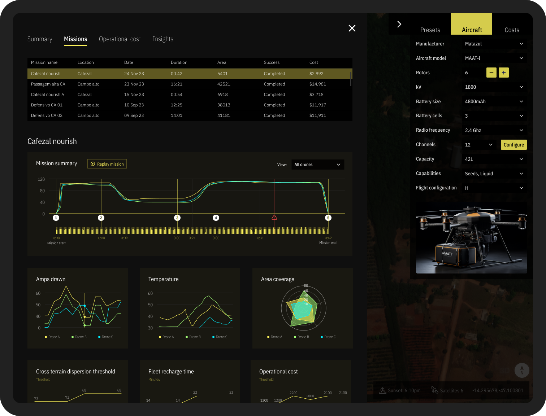The width and height of the screenshot is (546, 416).
Task: Open the Capabilities Seeds, Liquid dropdown
Action: click(x=494, y=174)
